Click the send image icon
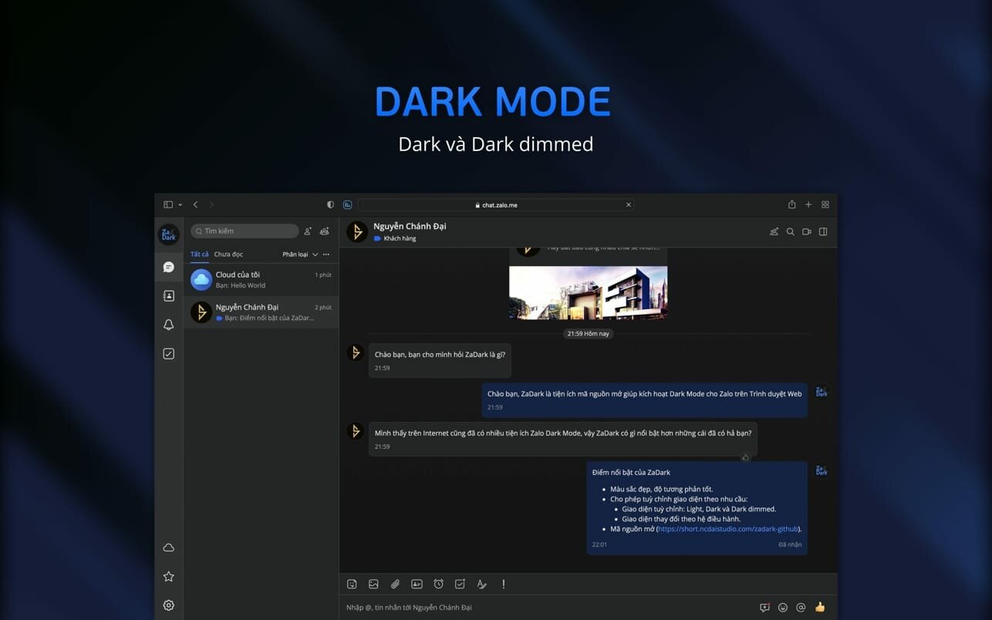 click(x=373, y=585)
